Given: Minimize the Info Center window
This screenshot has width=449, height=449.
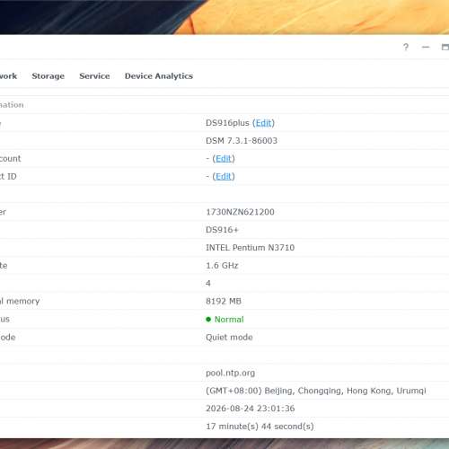Looking at the screenshot, I should point(426,47).
